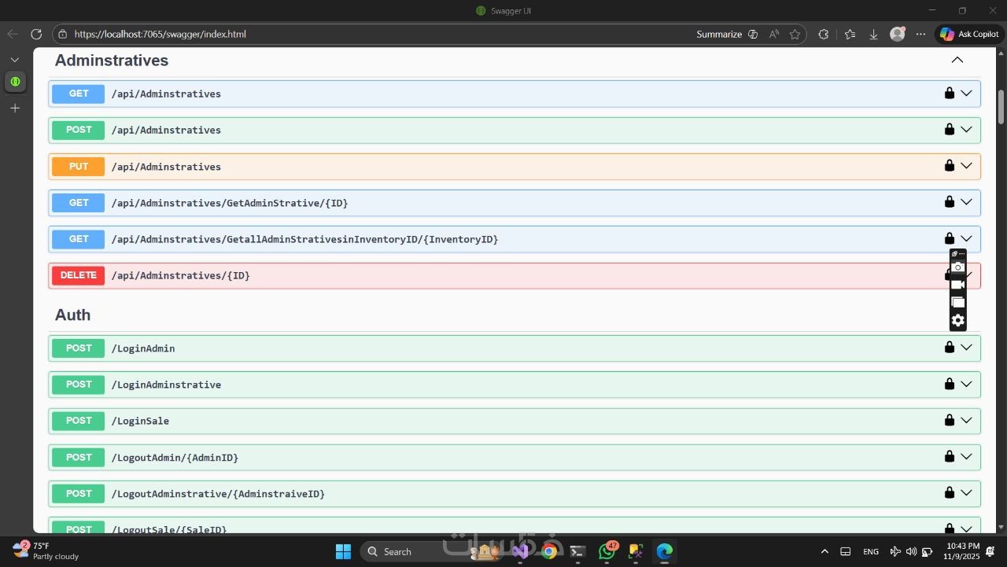Click the lock icon on the GetAdminStrative/{ID} row
This screenshot has width=1007, height=567.
[x=950, y=202]
